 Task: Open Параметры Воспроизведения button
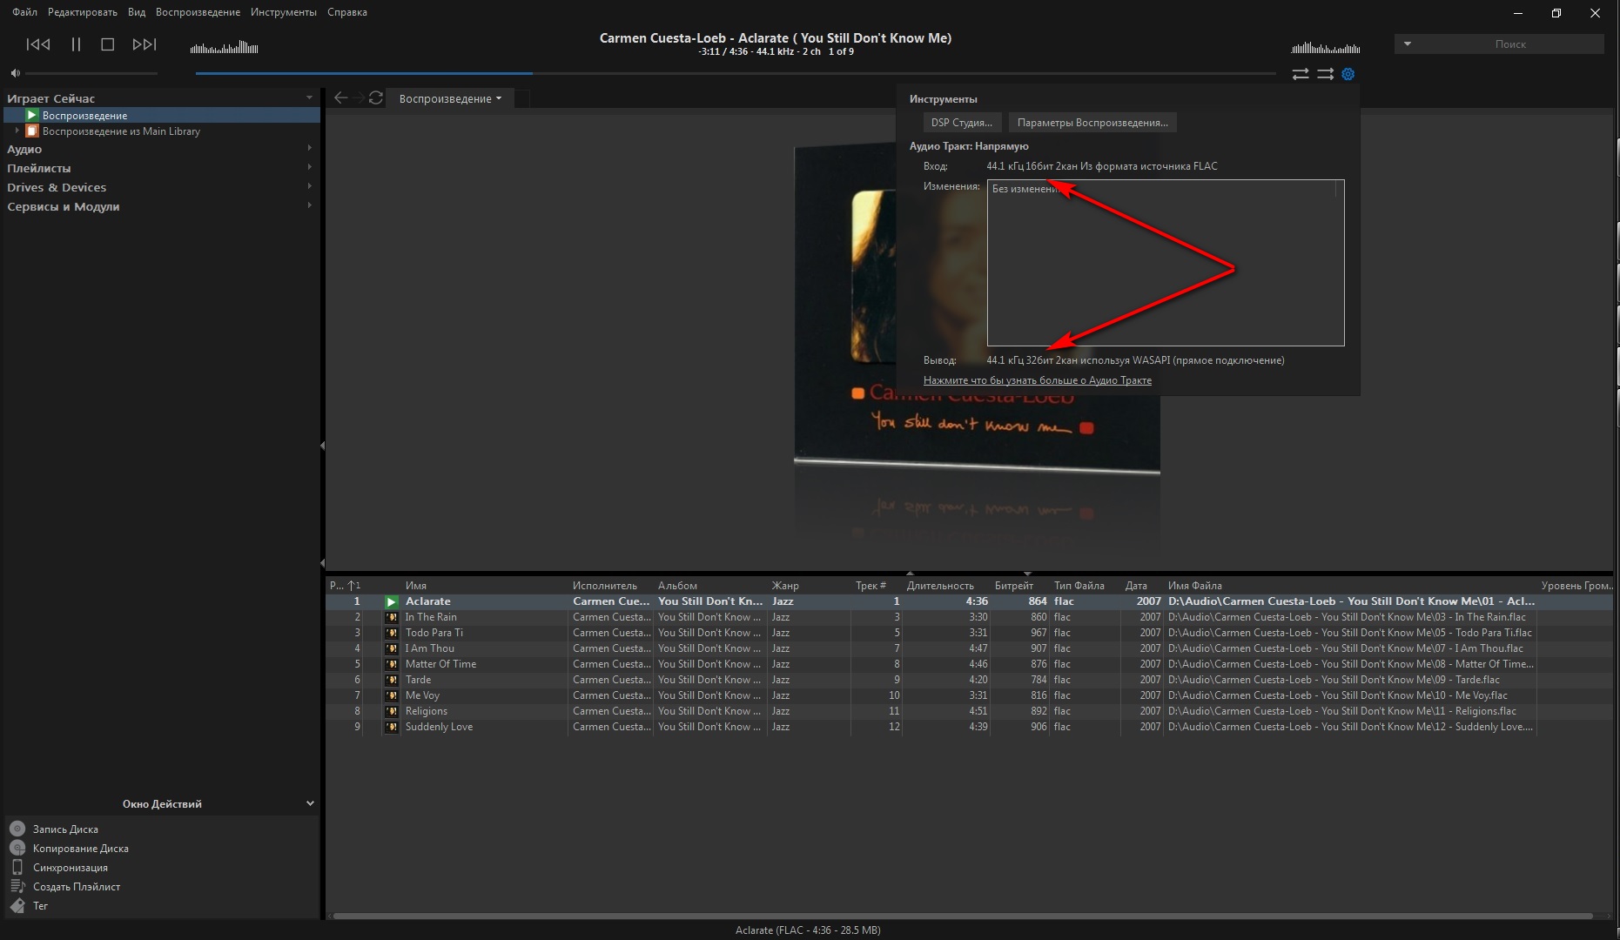1092,123
